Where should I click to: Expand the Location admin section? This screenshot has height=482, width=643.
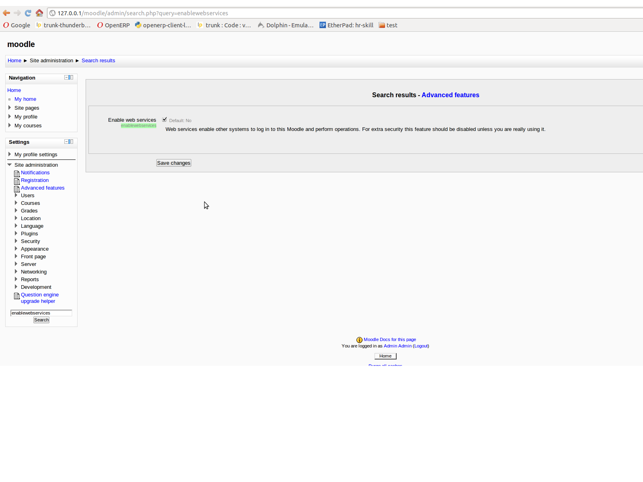coord(16,218)
